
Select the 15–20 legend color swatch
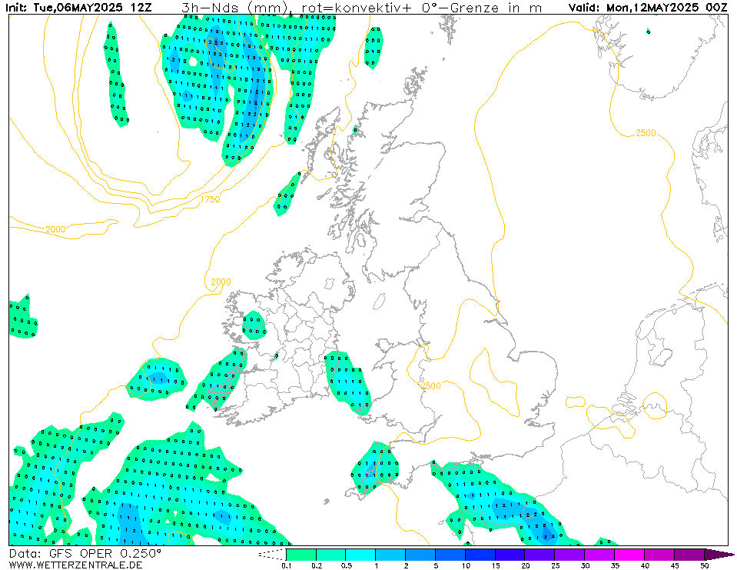tap(510, 555)
